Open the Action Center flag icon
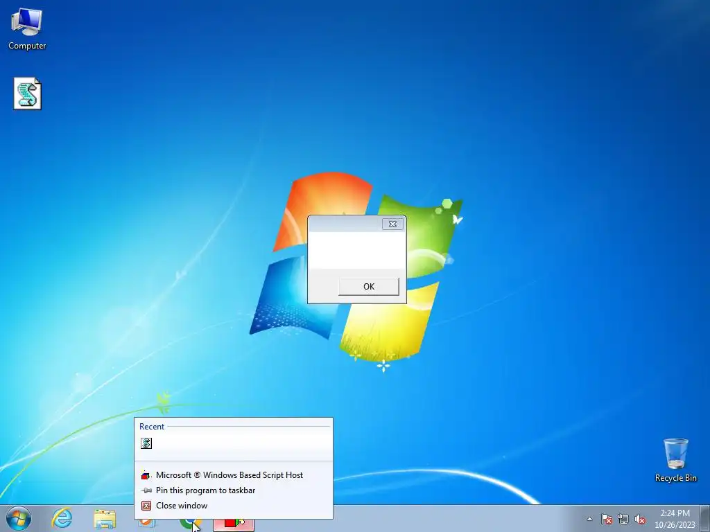 pyautogui.click(x=607, y=519)
